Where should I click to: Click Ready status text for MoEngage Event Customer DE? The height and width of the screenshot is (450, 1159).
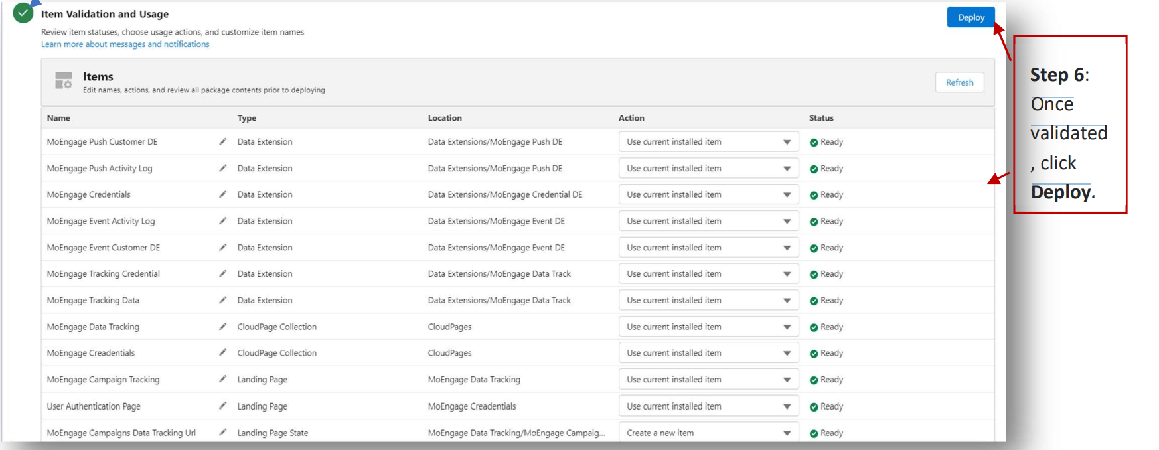point(832,248)
